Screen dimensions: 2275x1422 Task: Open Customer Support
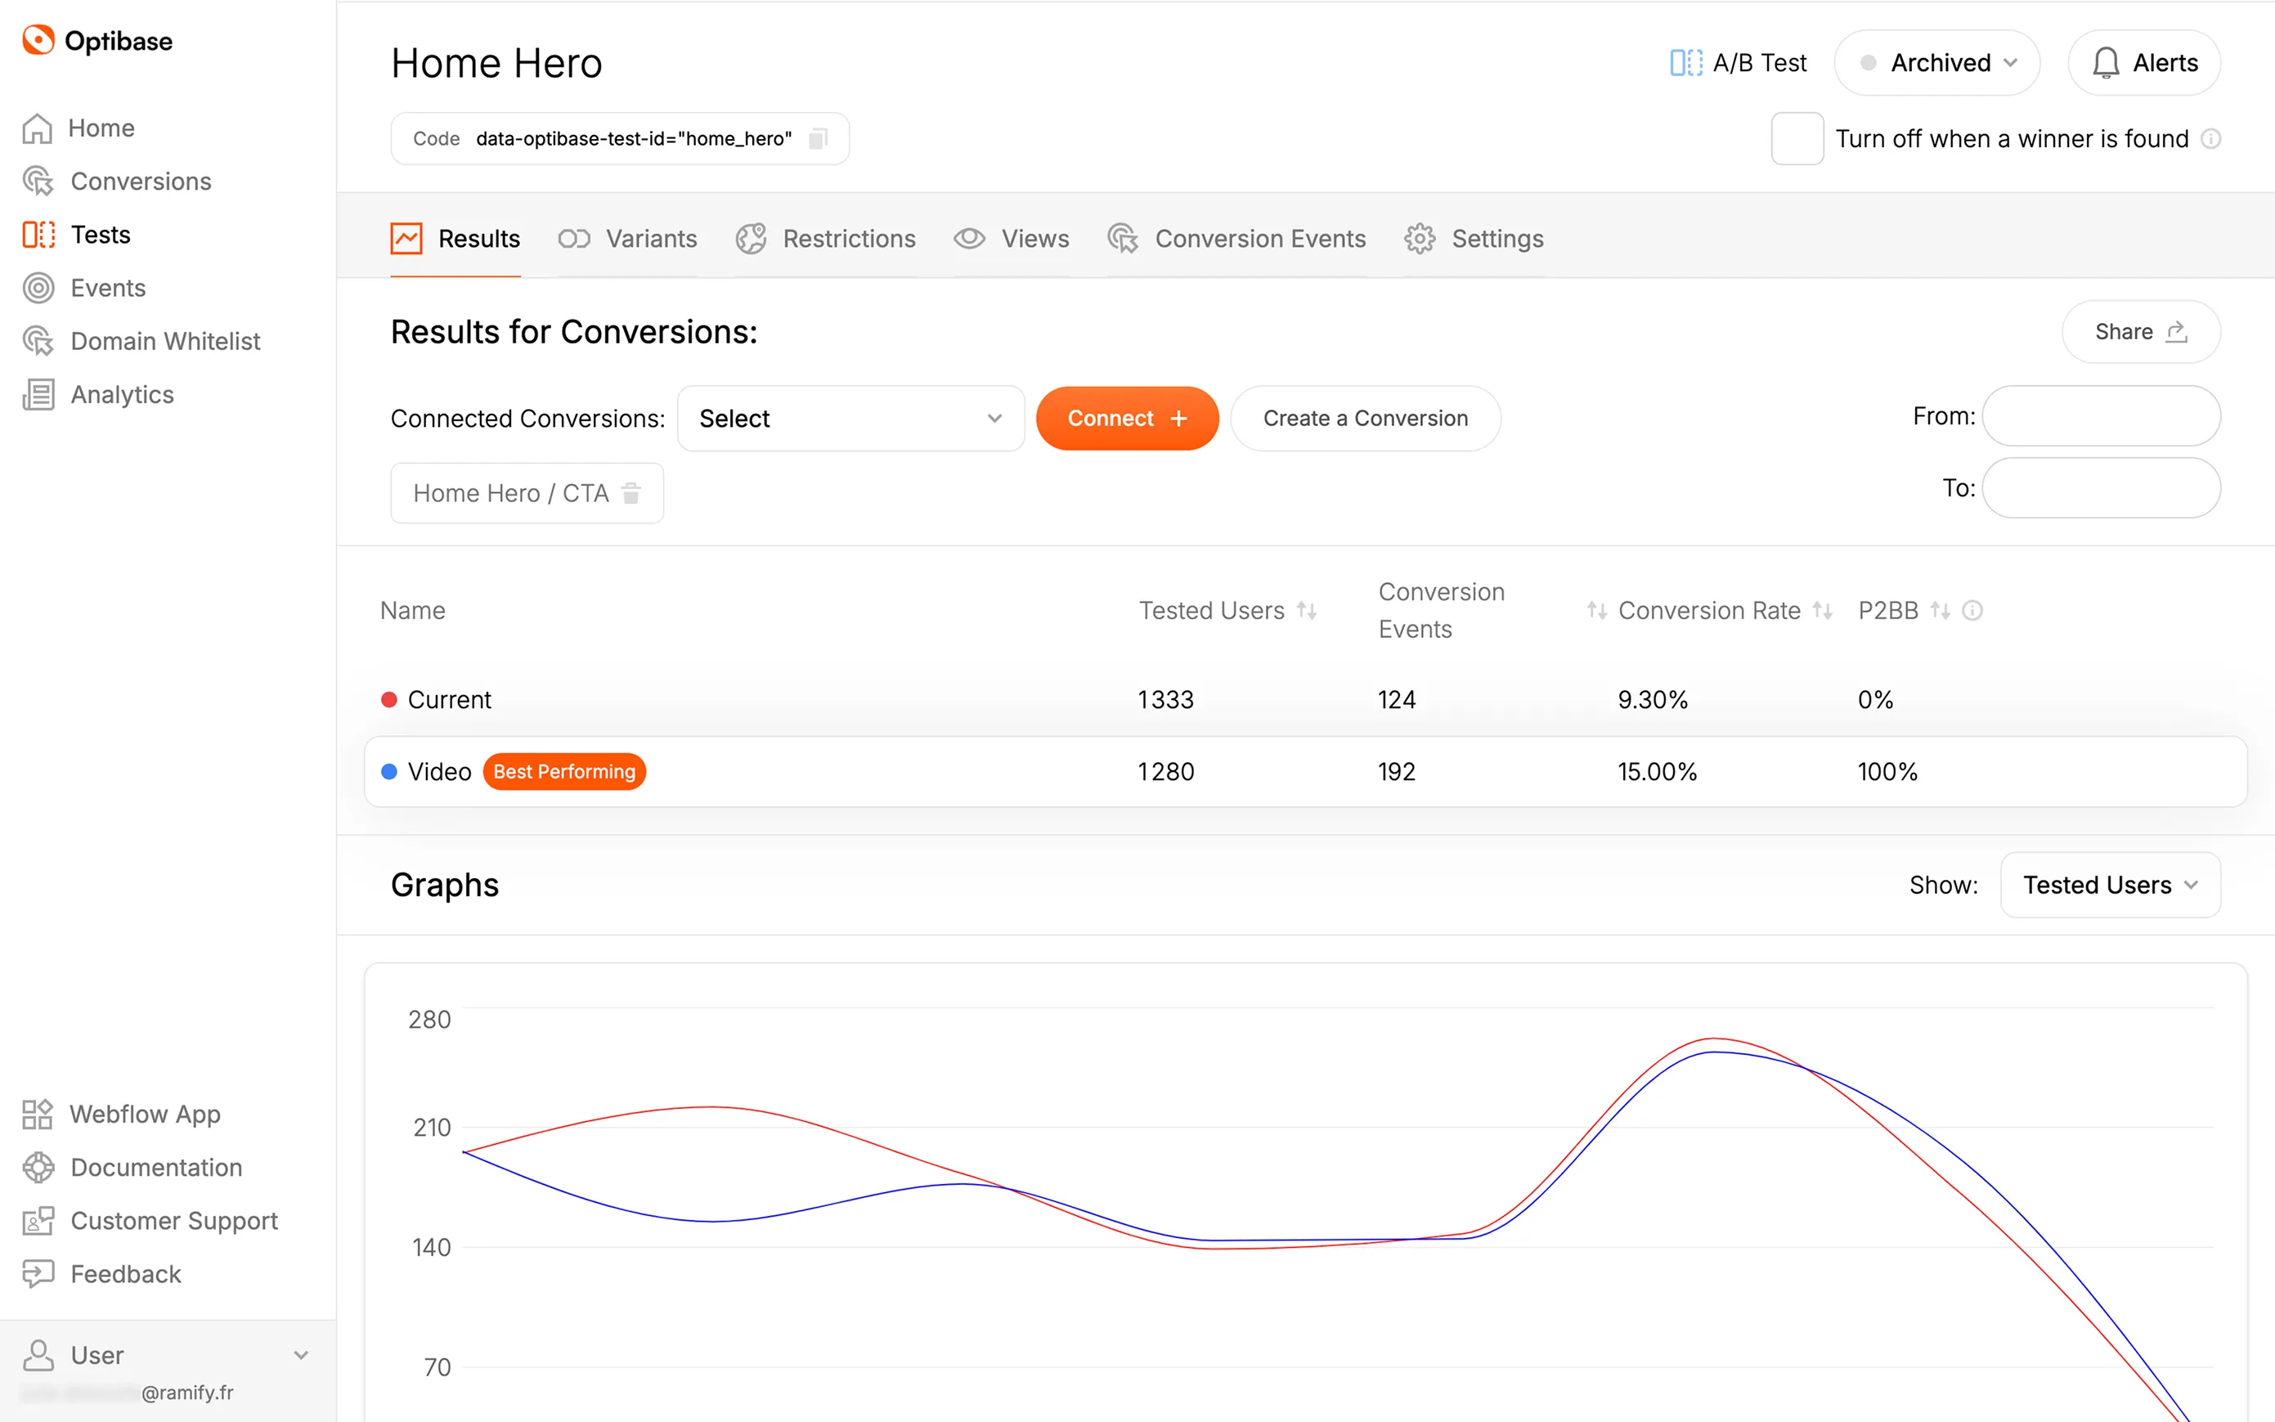tap(150, 1221)
